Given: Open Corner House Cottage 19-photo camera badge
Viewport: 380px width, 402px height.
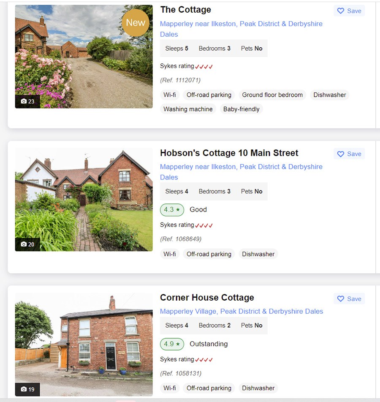Looking at the screenshot, I should pos(27,389).
